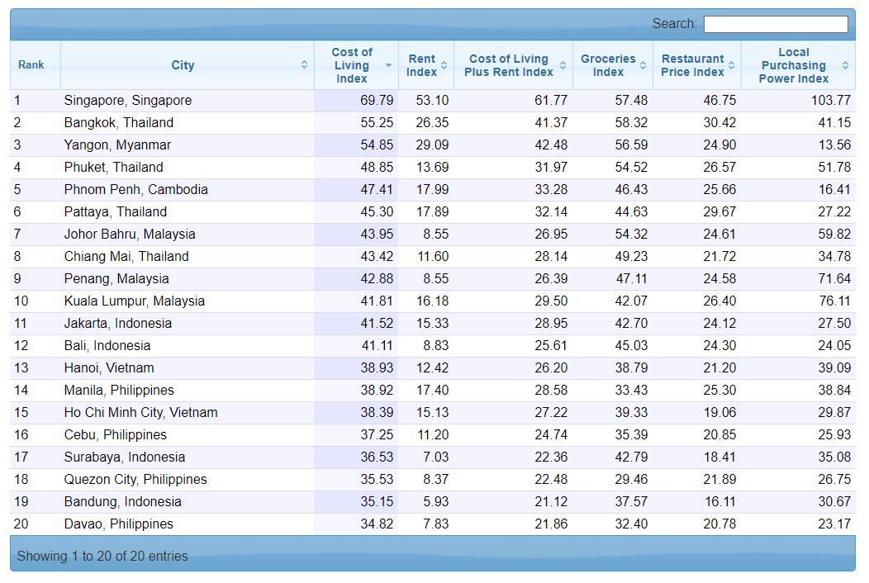Select Chiang Mai, Thailand city cell
Screen dimensions: 869x583
[x=188, y=257]
